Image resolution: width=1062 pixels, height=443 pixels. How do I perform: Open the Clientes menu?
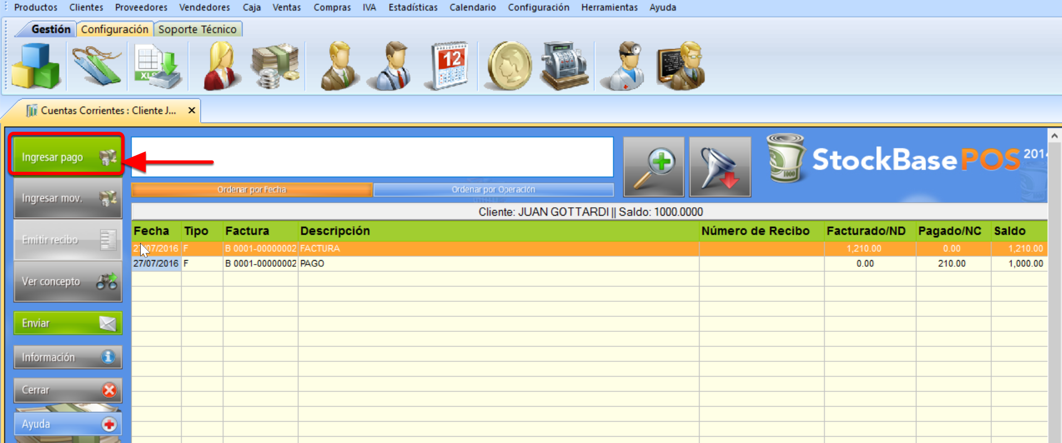coord(86,7)
